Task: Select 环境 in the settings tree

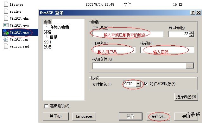Action: point(47,32)
